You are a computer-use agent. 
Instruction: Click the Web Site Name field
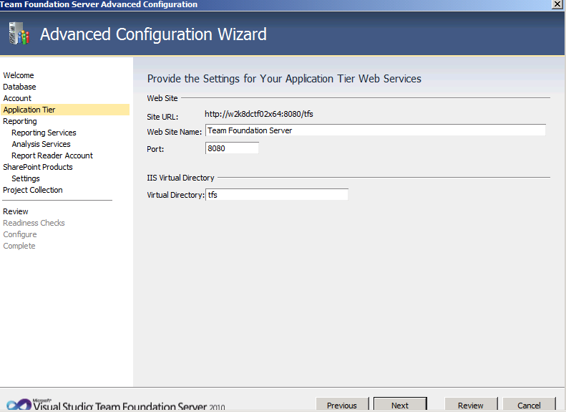click(x=376, y=130)
